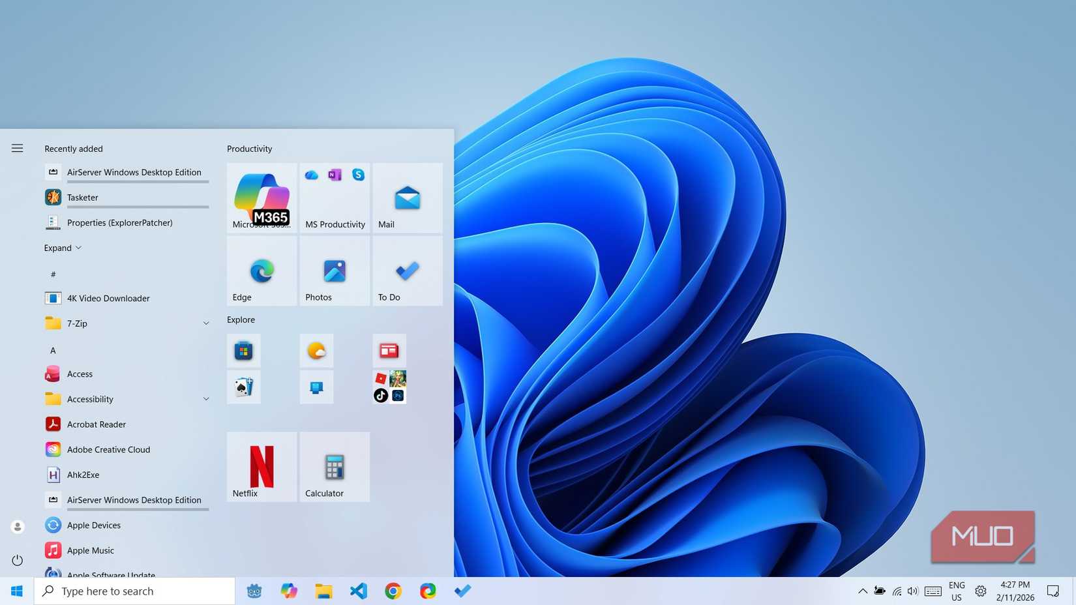Viewport: 1076px width, 605px height.
Task: Expand the Accessibility folder
Action: click(x=206, y=398)
